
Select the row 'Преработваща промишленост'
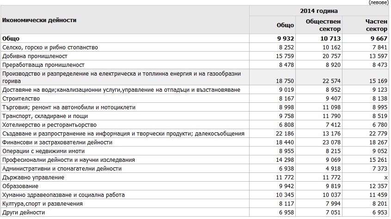tap(195, 65)
